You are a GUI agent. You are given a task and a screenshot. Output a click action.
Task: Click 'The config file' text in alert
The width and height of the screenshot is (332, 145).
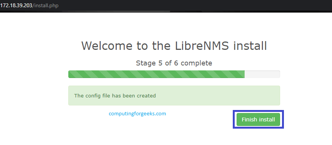point(92,96)
